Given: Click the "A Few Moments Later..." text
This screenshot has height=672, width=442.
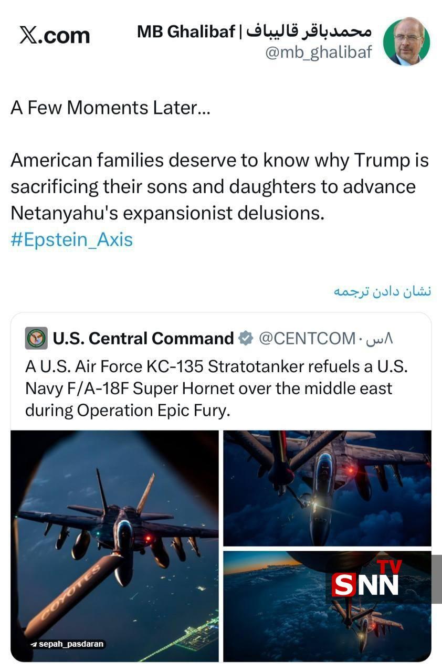Looking at the screenshot, I should click(110, 108).
